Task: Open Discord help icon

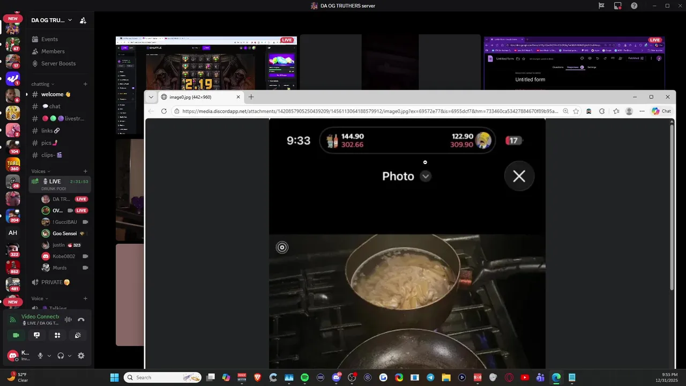Action: click(634, 6)
